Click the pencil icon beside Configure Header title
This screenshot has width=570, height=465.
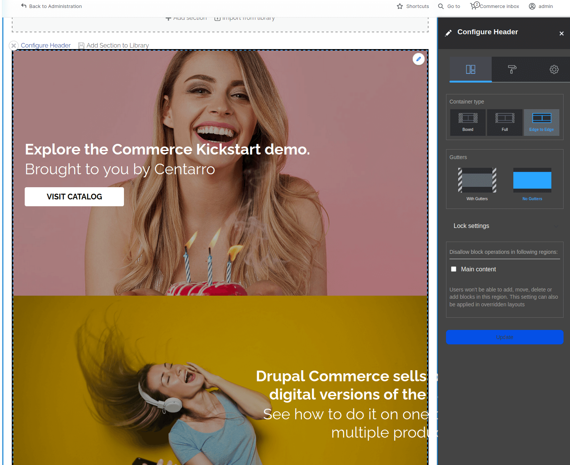[x=448, y=33]
